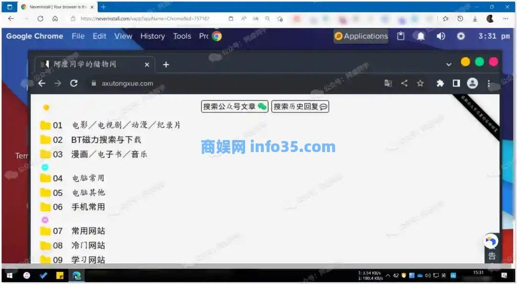The width and height of the screenshot is (517, 284).
Task: Open the Tools menu
Action: pos(182,36)
